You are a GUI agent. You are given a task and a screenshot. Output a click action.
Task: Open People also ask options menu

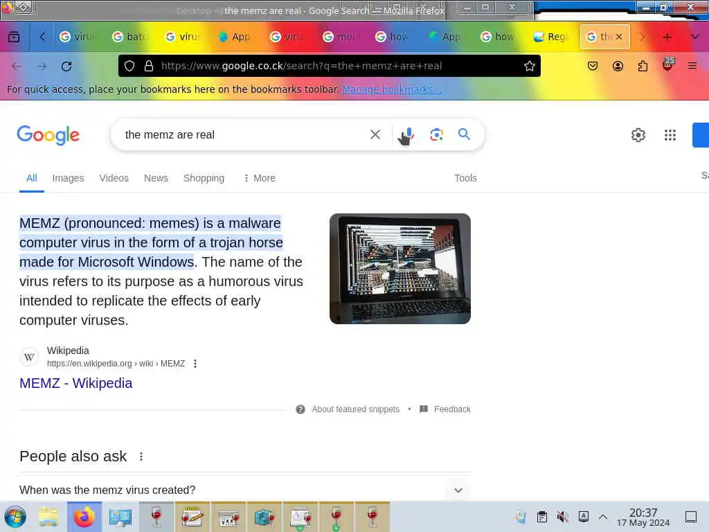141,456
